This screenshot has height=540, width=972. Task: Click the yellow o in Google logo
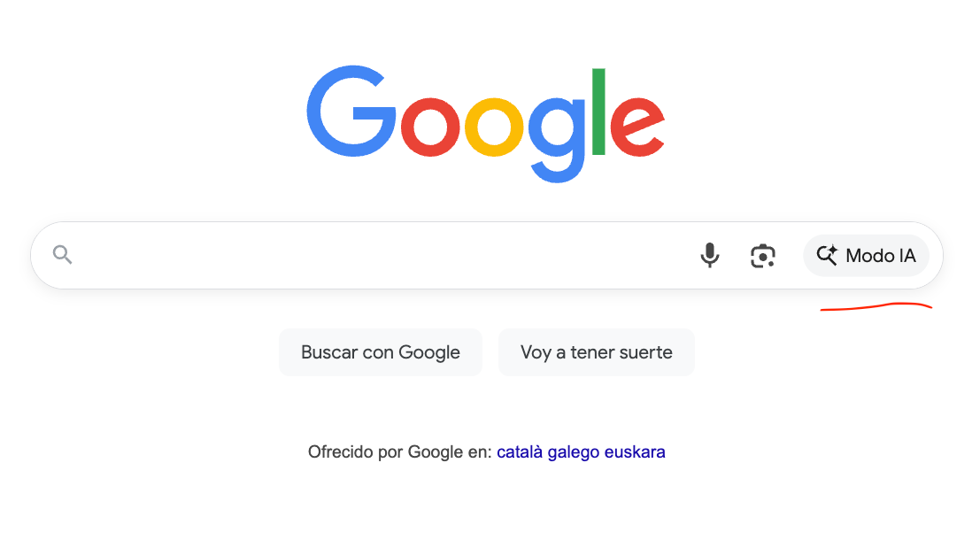point(494,127)
